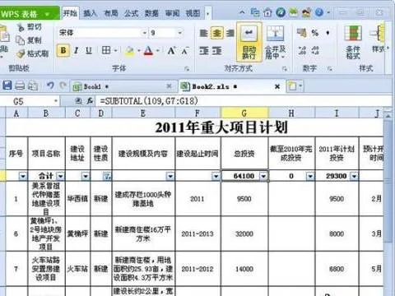Click the formula bar SUBTOTAL formula

(149, 101)
